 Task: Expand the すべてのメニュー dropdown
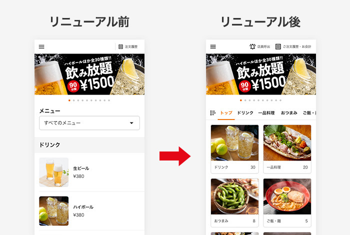click(x=89, y=123)
